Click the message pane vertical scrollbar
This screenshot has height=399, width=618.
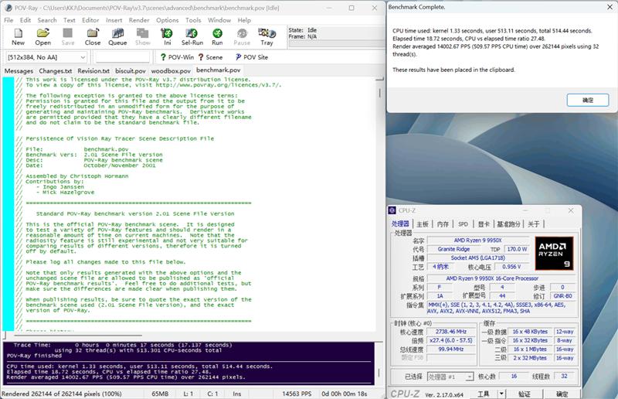point(379,363)
